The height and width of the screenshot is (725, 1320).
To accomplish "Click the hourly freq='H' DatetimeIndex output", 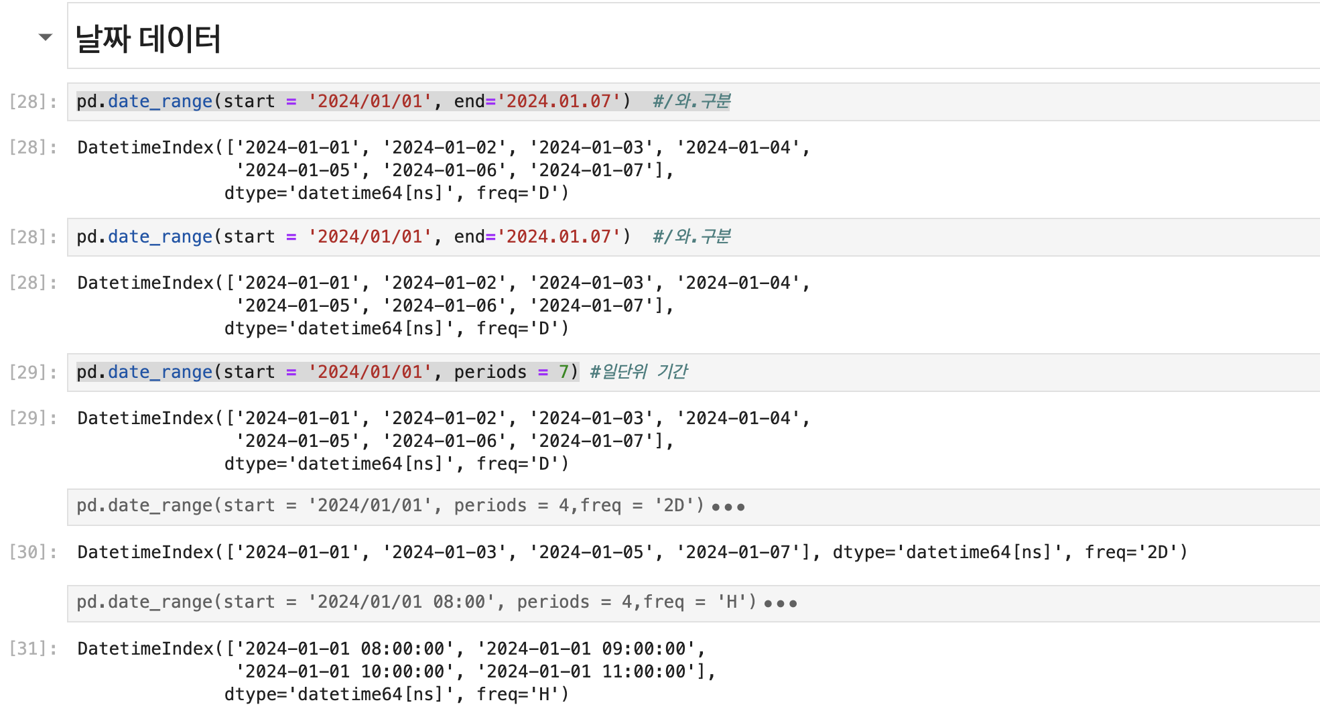I will 395,671.
